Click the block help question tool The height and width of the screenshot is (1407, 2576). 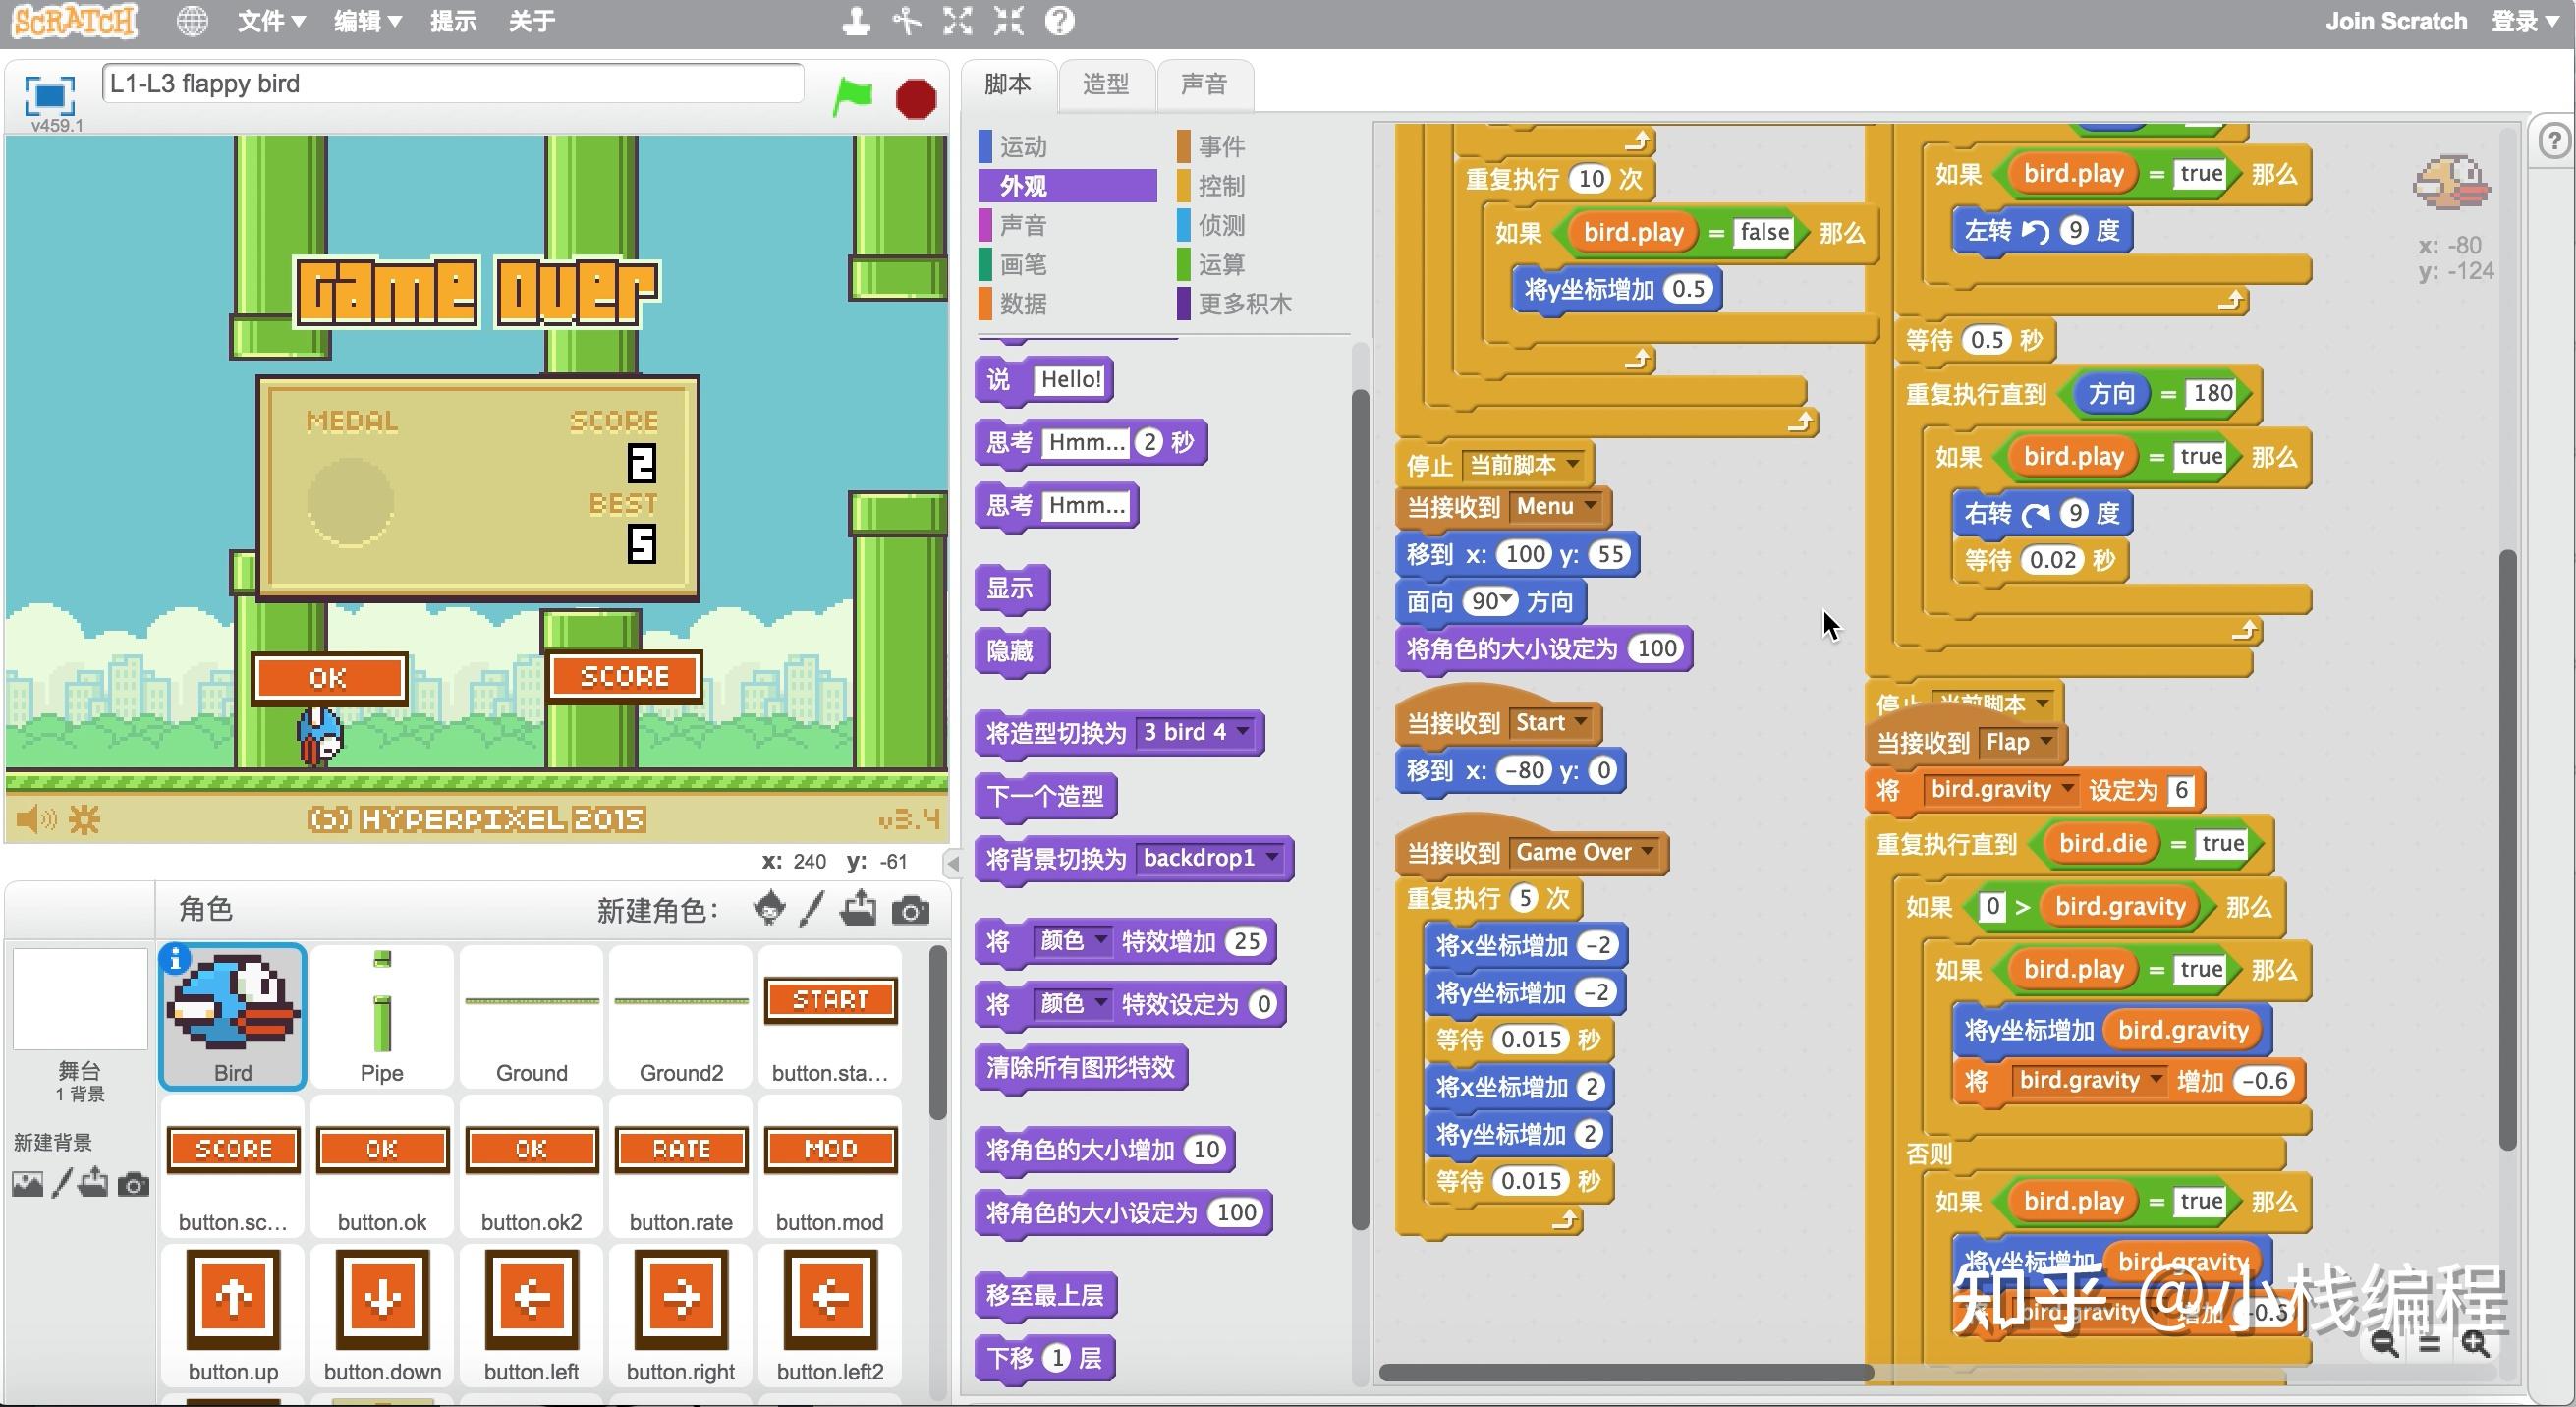tap(1060, 21)
